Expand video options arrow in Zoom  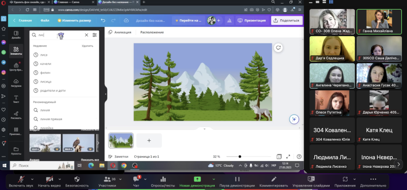tap(60, 179)
